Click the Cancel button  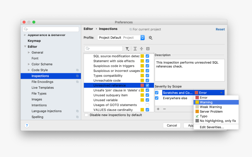(x=172, y=125)
